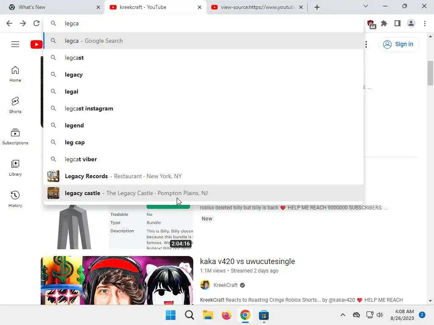The height and width of the screenshot is (325, 434).
Task: Open YouTube Home in the sidebar
Action: [15, 74]
